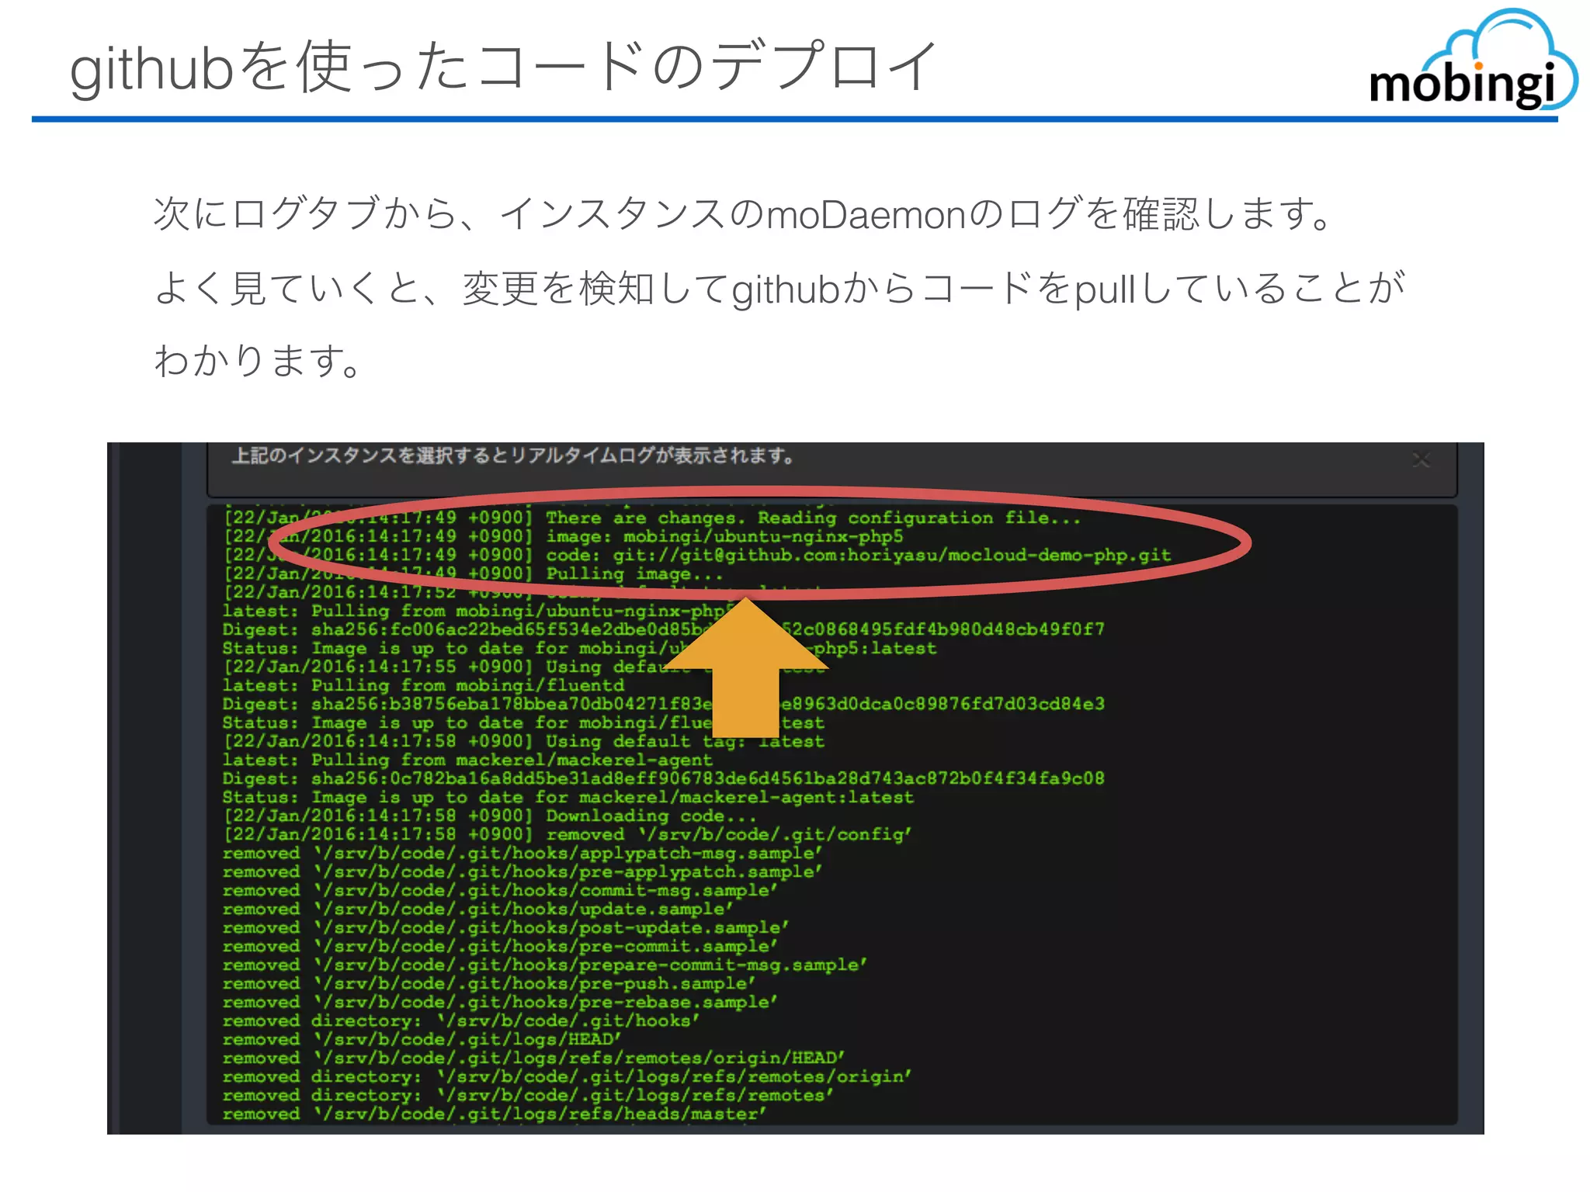Screen dimensions: 1590x1192
Task: Select 'removed directory' line ending remotes/origin'
Action: click(567, 1076)
